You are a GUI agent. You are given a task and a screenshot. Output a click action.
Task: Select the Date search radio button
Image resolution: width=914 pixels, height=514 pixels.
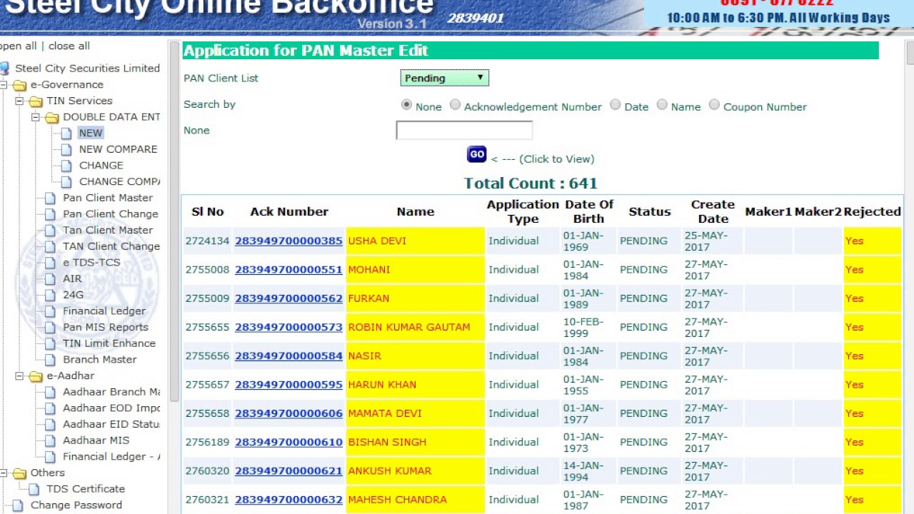[616, 105]
